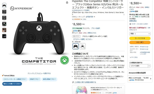Expand 'すべて見る' seller details

pyautogui.click(x=134, y=57)
